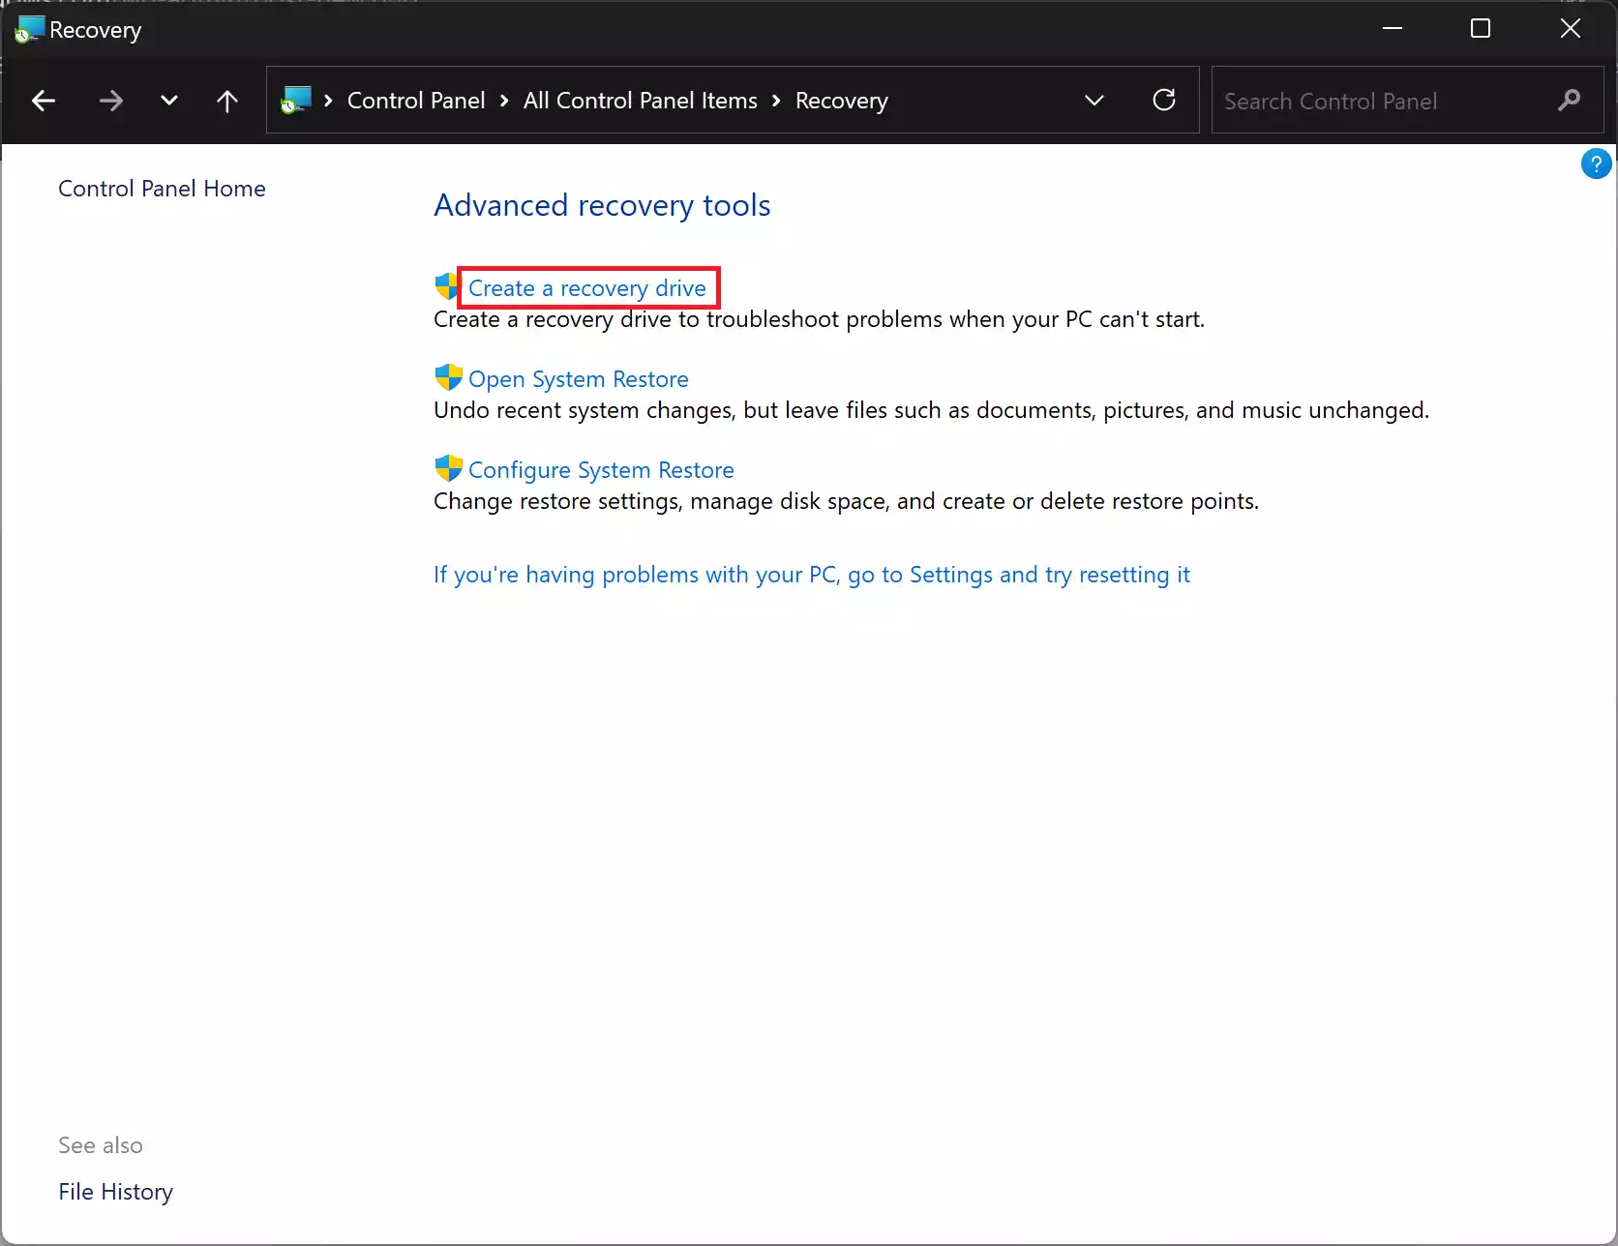Go back using the back arrow
1618x1246 pixels.
coord(44,101)
